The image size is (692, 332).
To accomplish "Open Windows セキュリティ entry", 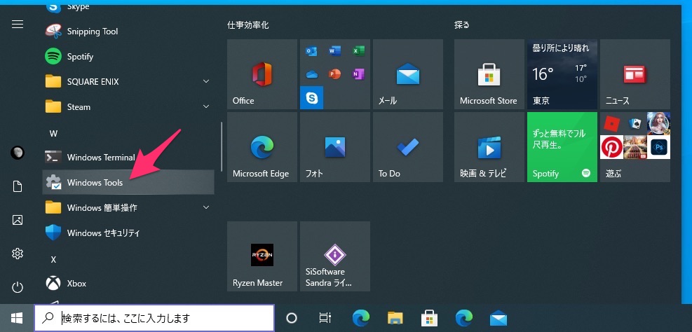I will pyautogui.click(x=128, y=233).
